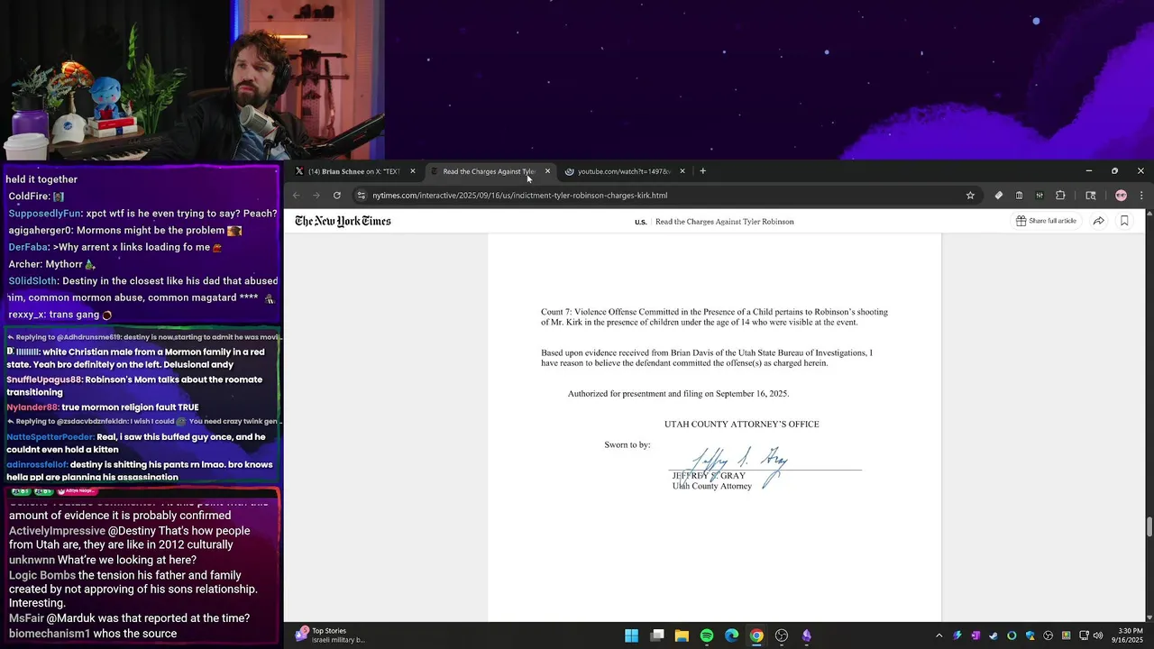Click Authorized for presentment line
This screenshot has width=1154, height=649.
point(678,394)
